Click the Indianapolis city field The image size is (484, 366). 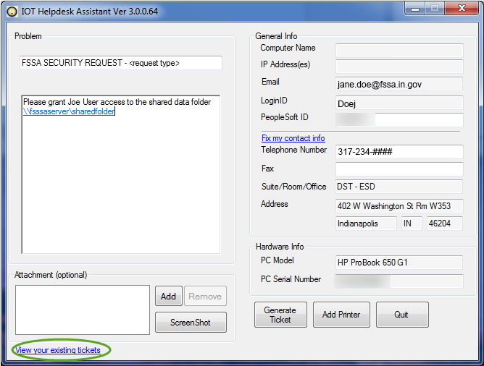coord(366,224)
